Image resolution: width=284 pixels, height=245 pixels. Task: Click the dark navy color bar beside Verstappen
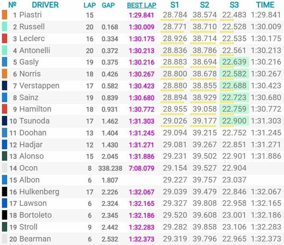pyautogui.click(x=4, y=86)
